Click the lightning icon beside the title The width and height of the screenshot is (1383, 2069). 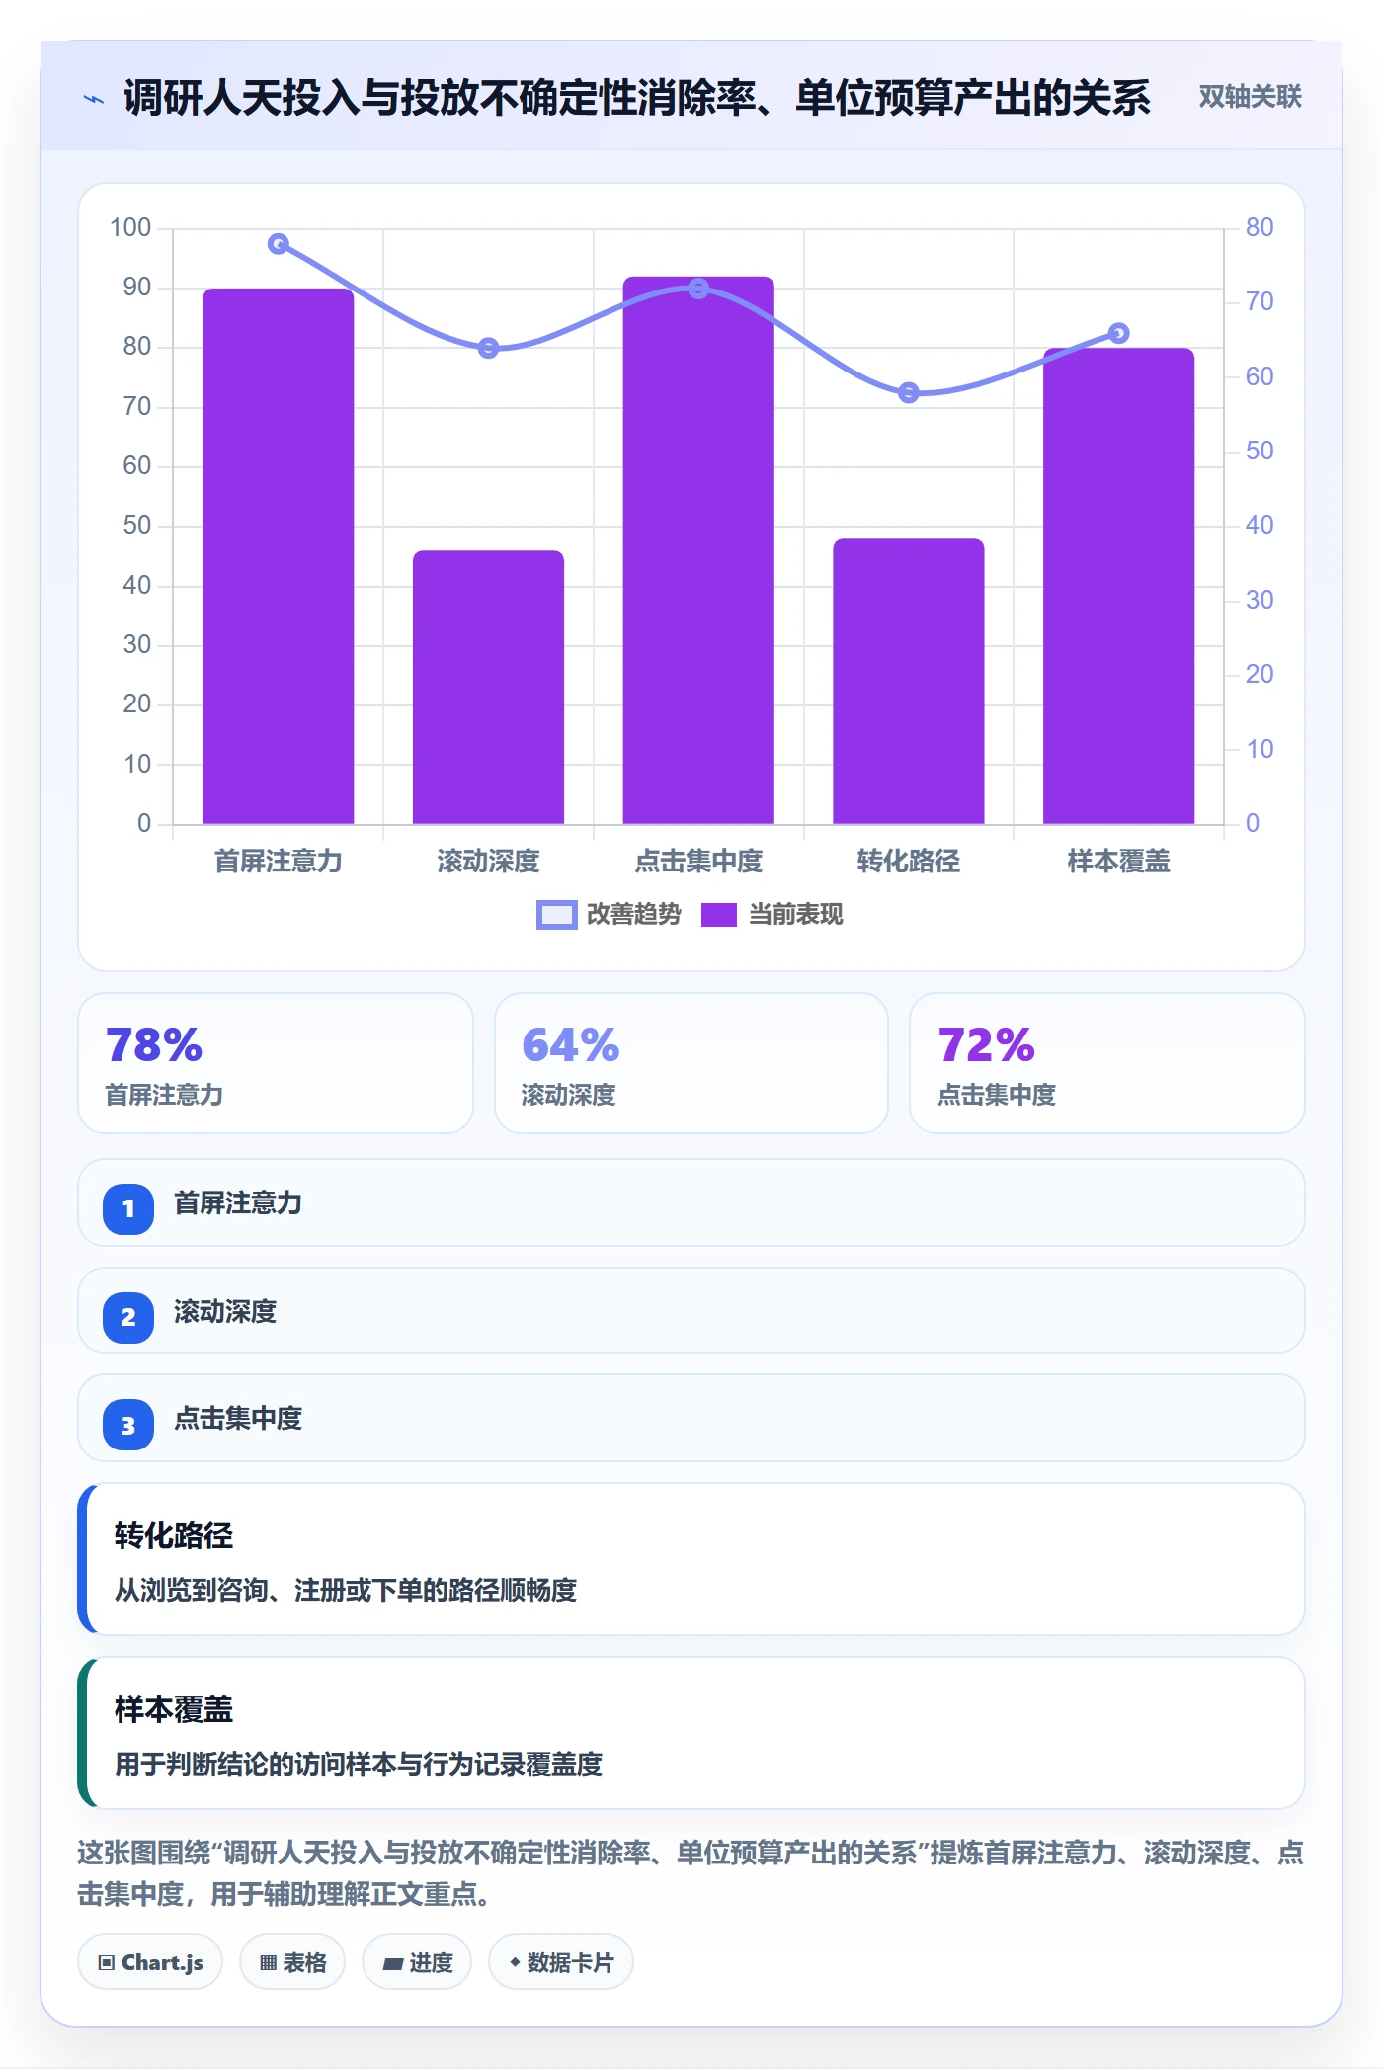coord(94,99)
